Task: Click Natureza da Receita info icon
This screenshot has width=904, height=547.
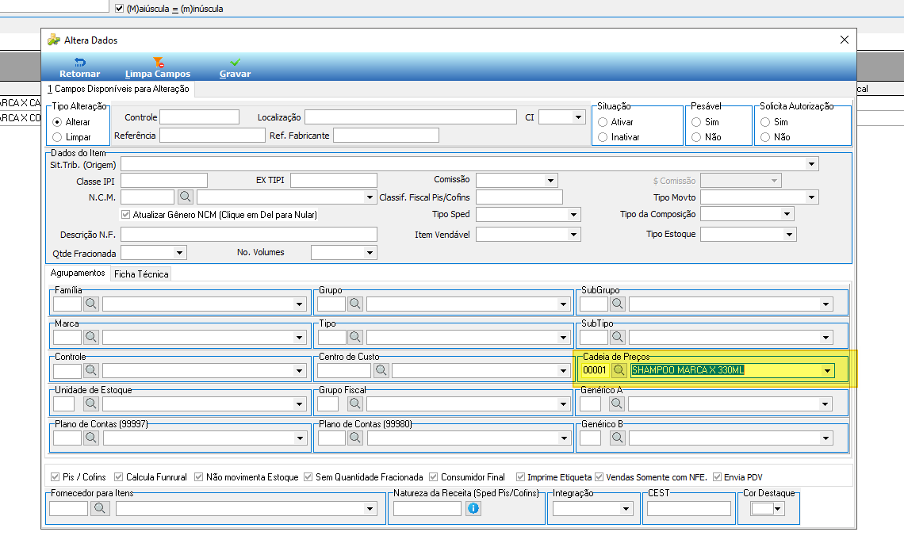Action: [473, 508]
